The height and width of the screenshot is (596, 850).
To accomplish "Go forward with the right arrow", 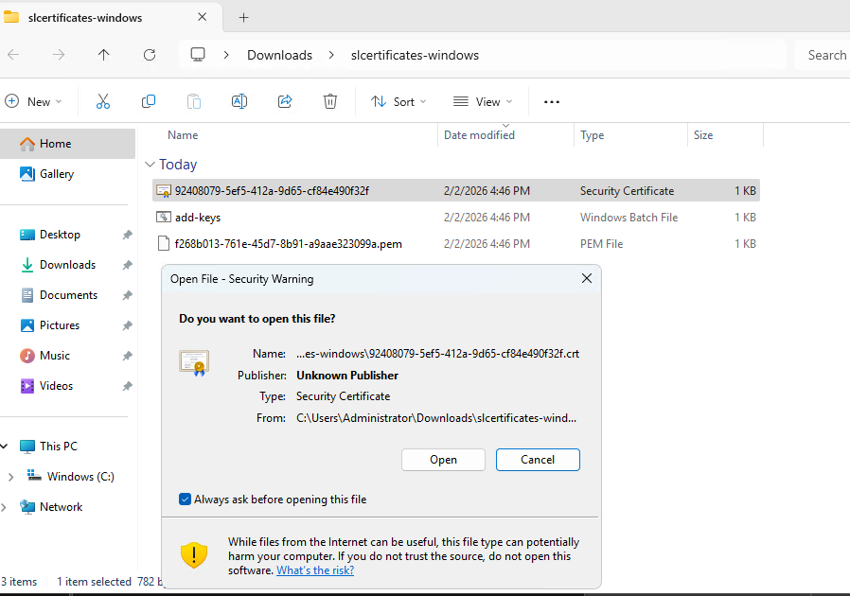I will (x=59, y=55).
